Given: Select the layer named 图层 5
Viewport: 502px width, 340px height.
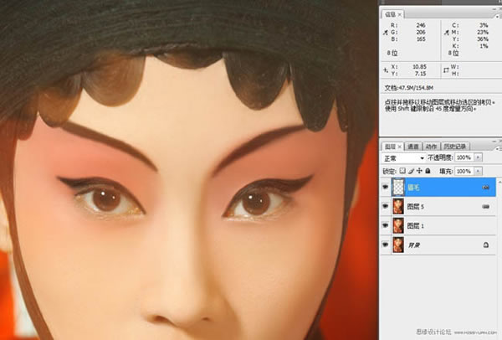Looking at the screenshot, I should coord(416,207).
